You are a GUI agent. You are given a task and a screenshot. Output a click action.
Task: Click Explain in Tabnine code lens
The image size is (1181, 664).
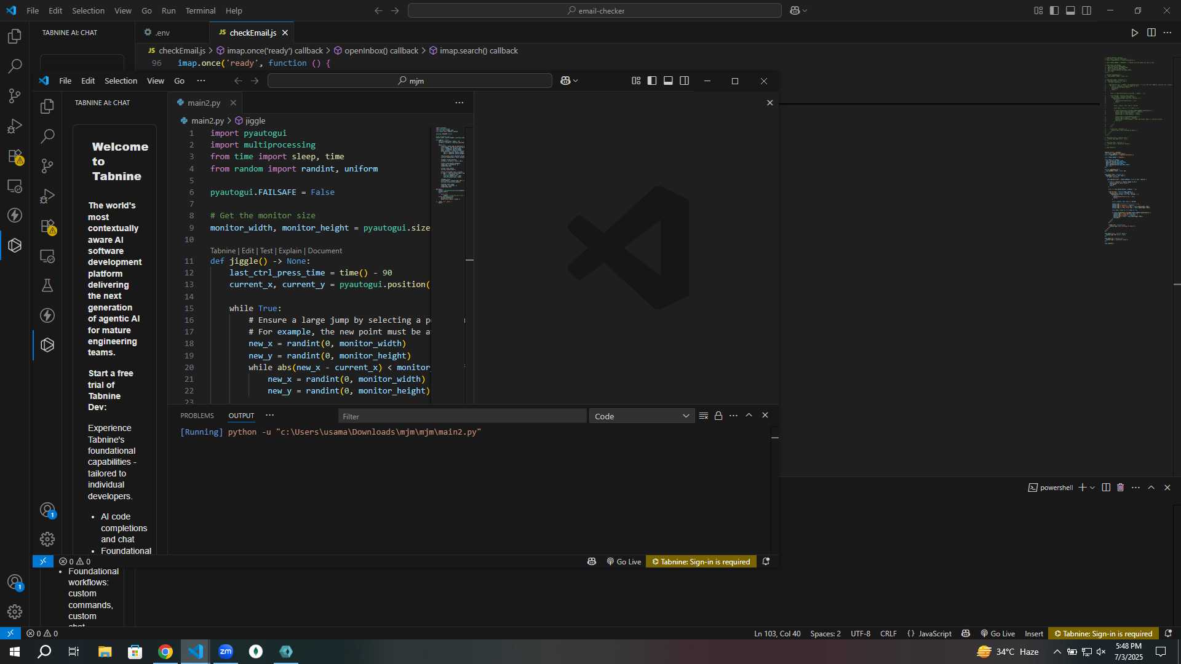[x=290, y=251]
